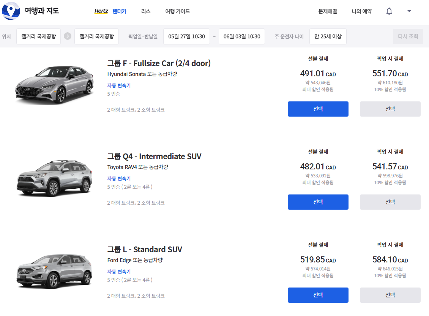The height and width of the screenshot is (316, 429).
Task: Click the arrow icon between locations
Action: coord(68,36)
